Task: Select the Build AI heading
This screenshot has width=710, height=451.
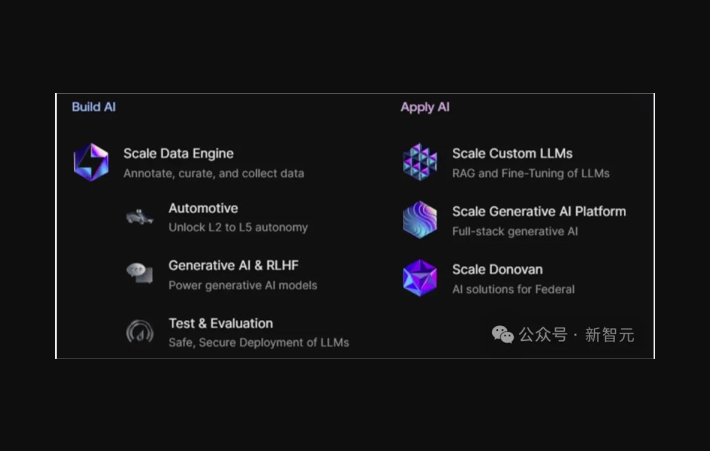Action: (94, 107)
